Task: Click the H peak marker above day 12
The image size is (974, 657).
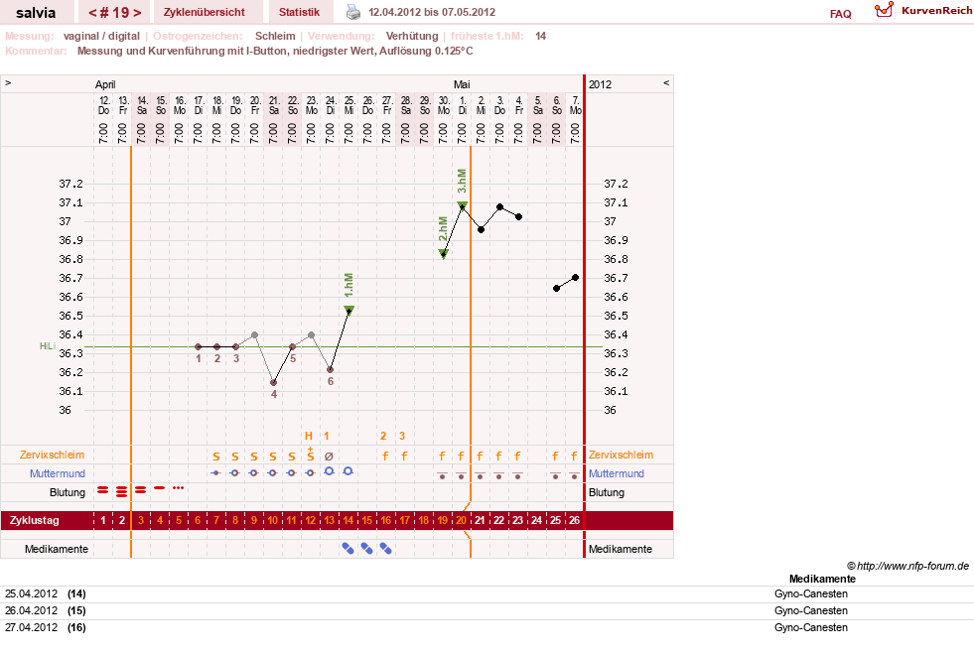Action: [x=309, y=436]
